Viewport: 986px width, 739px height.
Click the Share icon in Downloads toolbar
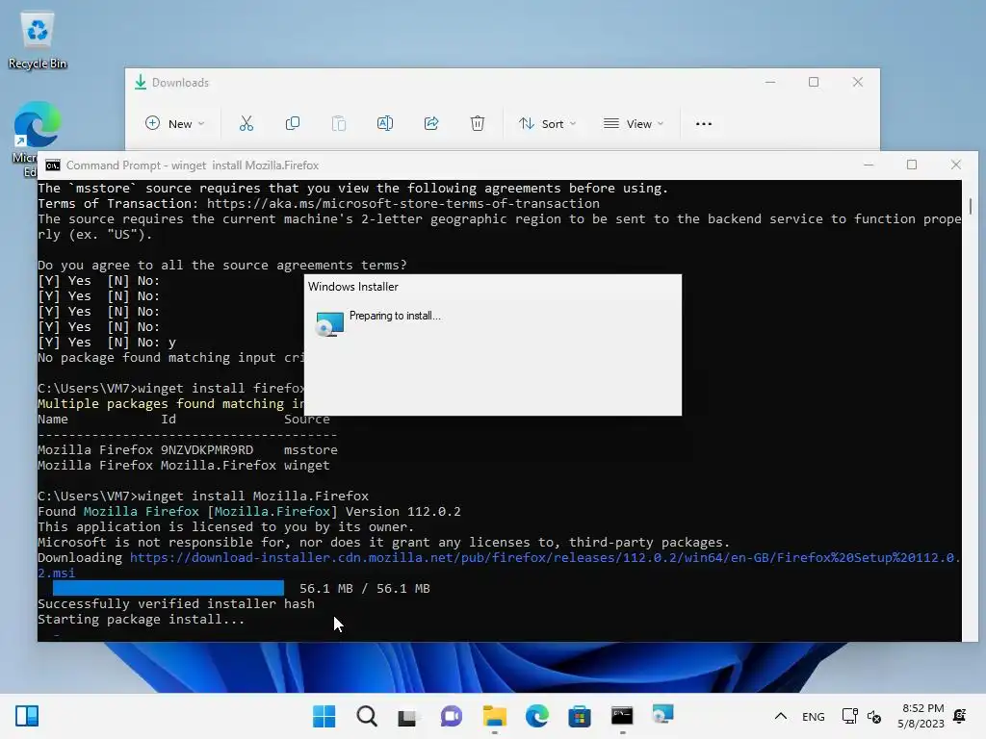431,124
